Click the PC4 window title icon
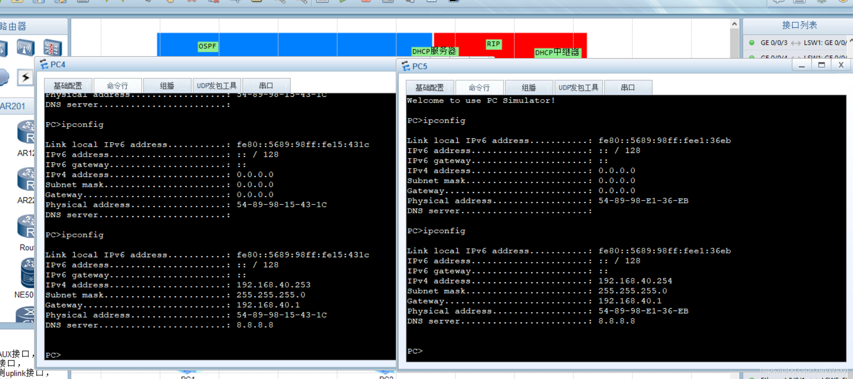 tap(44, 64)
